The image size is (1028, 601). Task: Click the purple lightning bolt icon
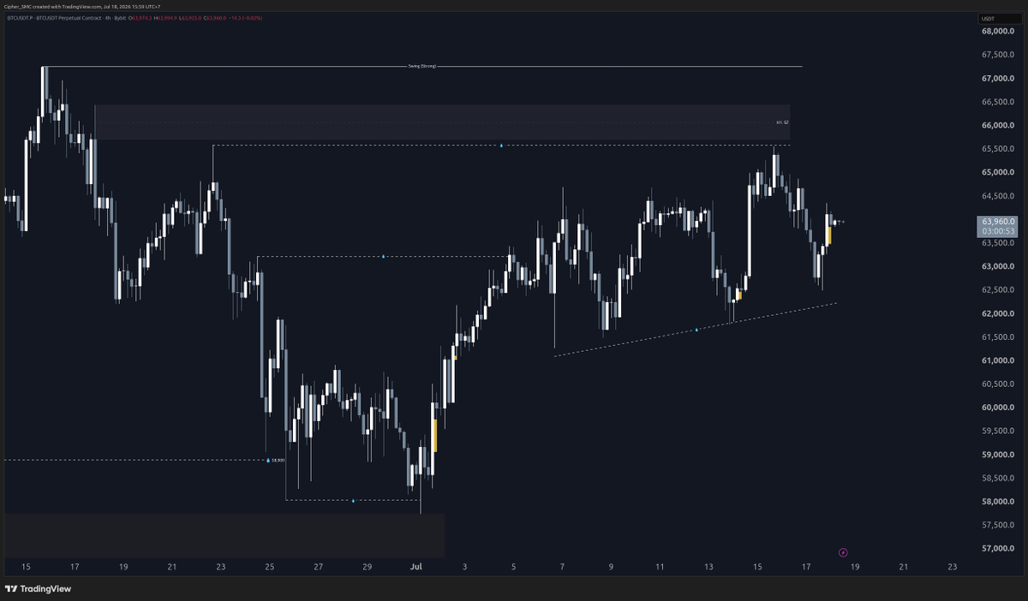coord(843,552)
